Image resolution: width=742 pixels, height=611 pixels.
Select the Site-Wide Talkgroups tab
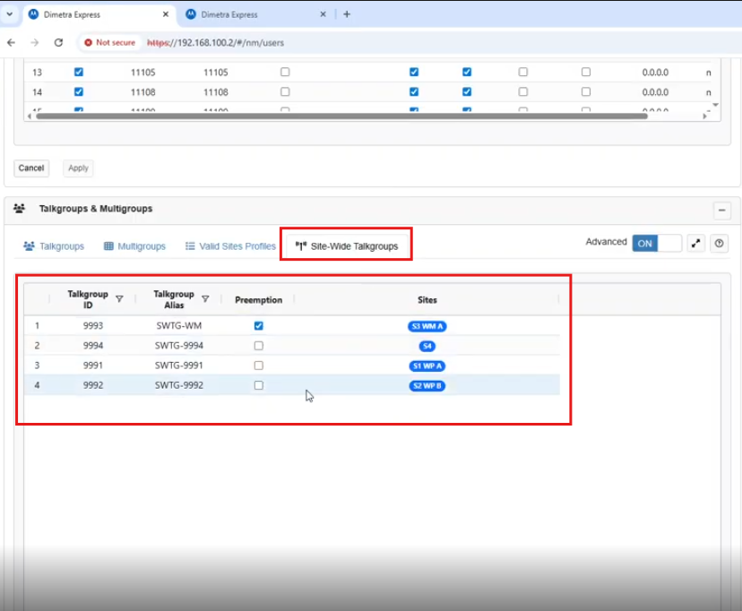click(x=347, y=245)
